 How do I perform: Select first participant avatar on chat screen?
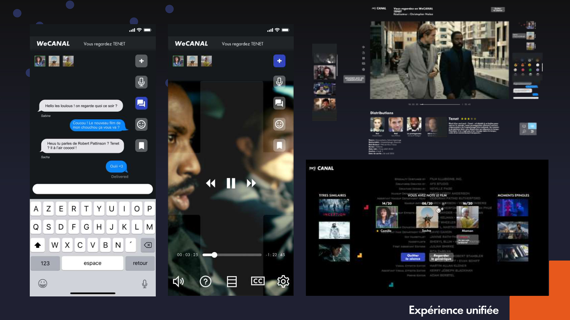point(40,61)
